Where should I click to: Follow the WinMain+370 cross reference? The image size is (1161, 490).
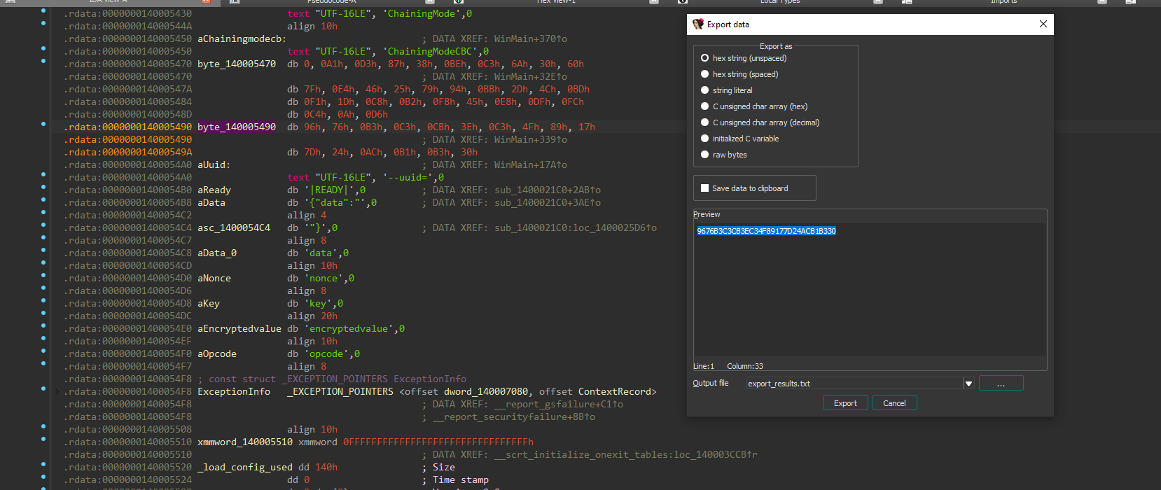[x=530, y=38]
